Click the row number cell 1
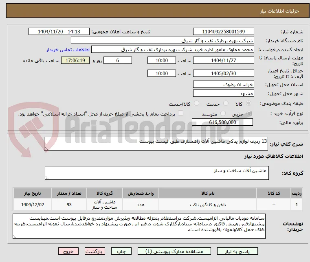 [x=297, y=205]
